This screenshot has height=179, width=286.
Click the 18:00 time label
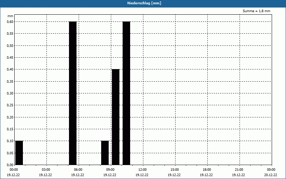click(207, 170)
